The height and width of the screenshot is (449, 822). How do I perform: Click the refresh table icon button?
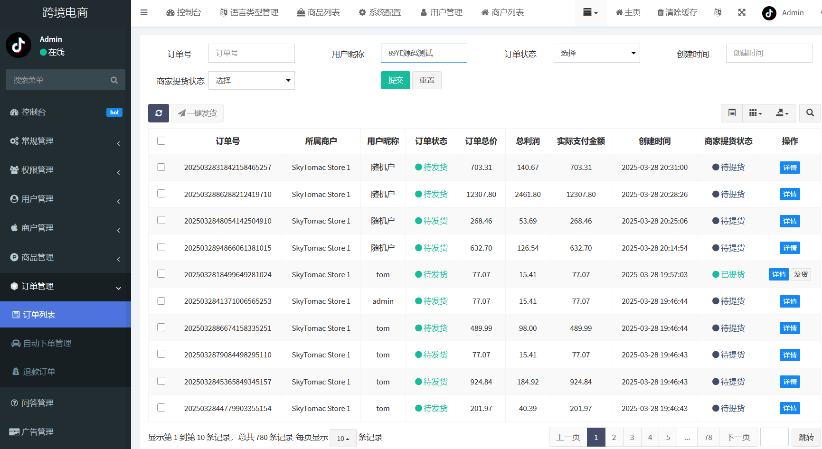point(159,113)
